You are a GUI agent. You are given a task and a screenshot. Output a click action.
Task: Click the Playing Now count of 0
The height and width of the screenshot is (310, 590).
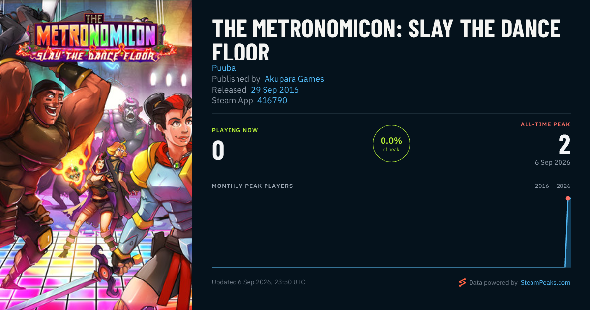point(218,151)
